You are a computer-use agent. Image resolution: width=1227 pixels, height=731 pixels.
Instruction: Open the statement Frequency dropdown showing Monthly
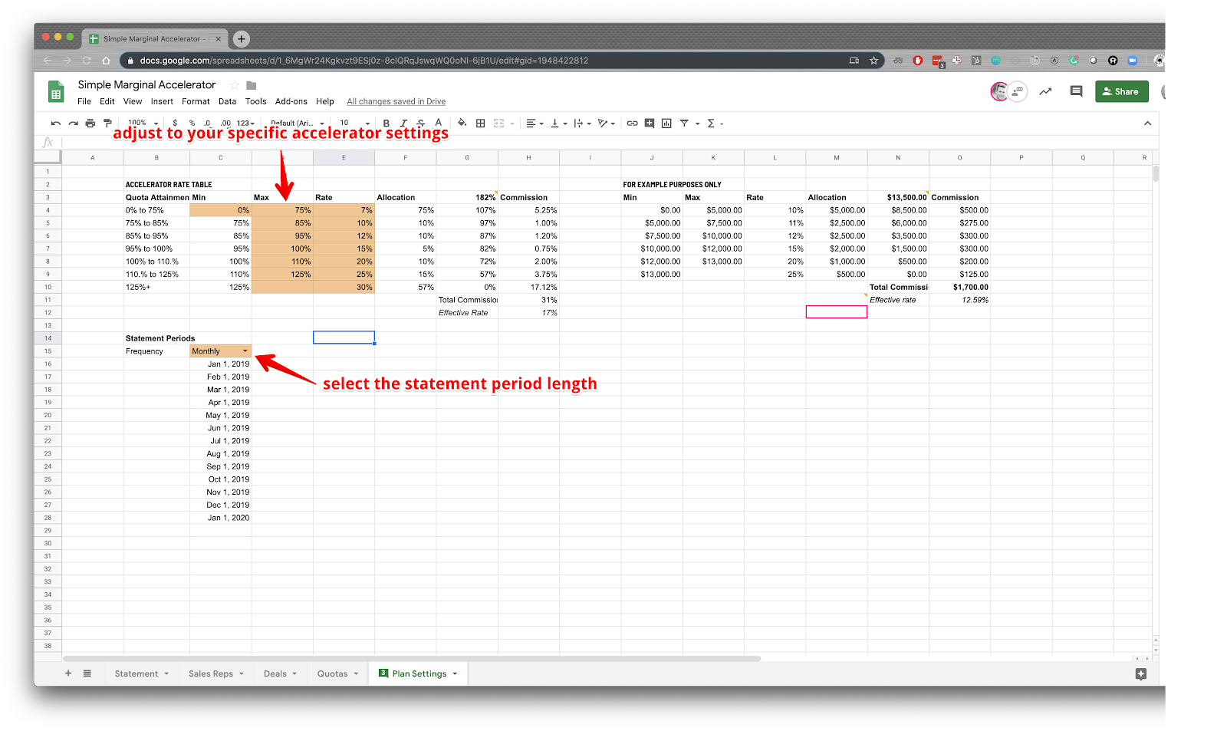pyautogui.click(x=220, y=351)
